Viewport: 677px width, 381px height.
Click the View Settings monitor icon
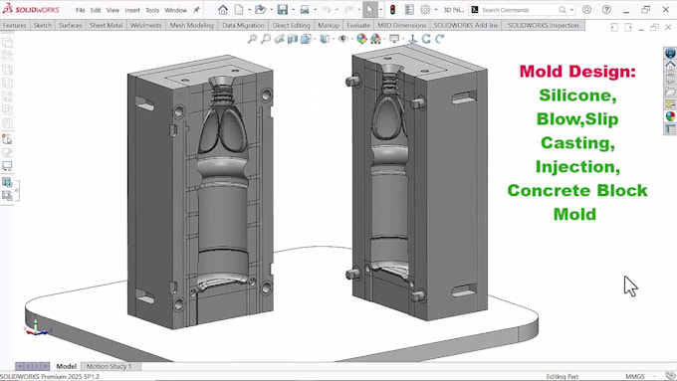(x=394, y=39)
